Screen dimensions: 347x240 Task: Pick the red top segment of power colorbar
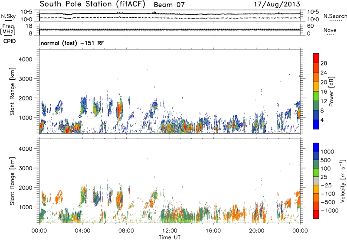[x=316, y=58]
